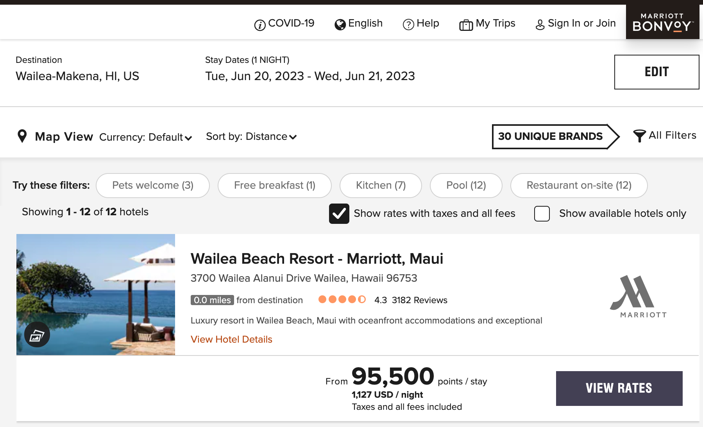Image resolution: width=703 pixels, height=427 pixels.
Task: Open the View Hotel Details link
Action: 231,339
